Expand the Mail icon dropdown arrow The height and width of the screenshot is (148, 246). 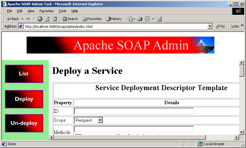134,19
